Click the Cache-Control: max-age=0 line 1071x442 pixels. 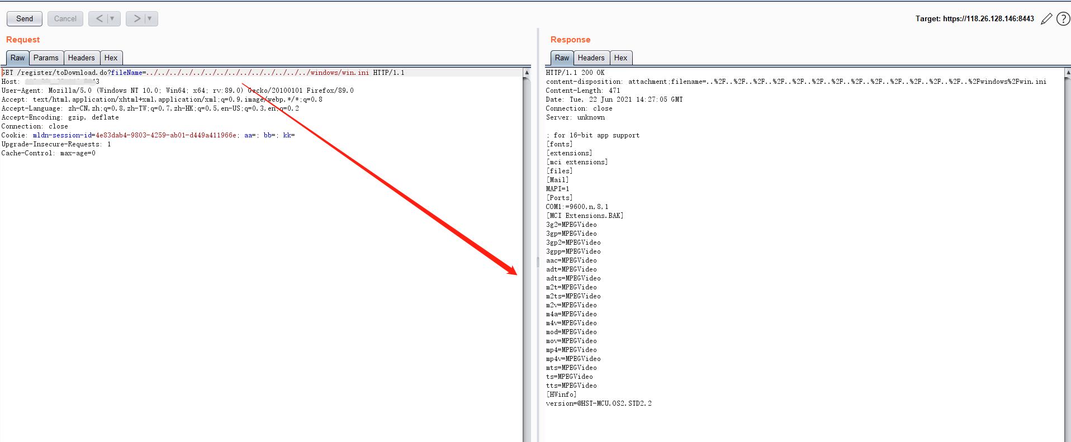48,153
